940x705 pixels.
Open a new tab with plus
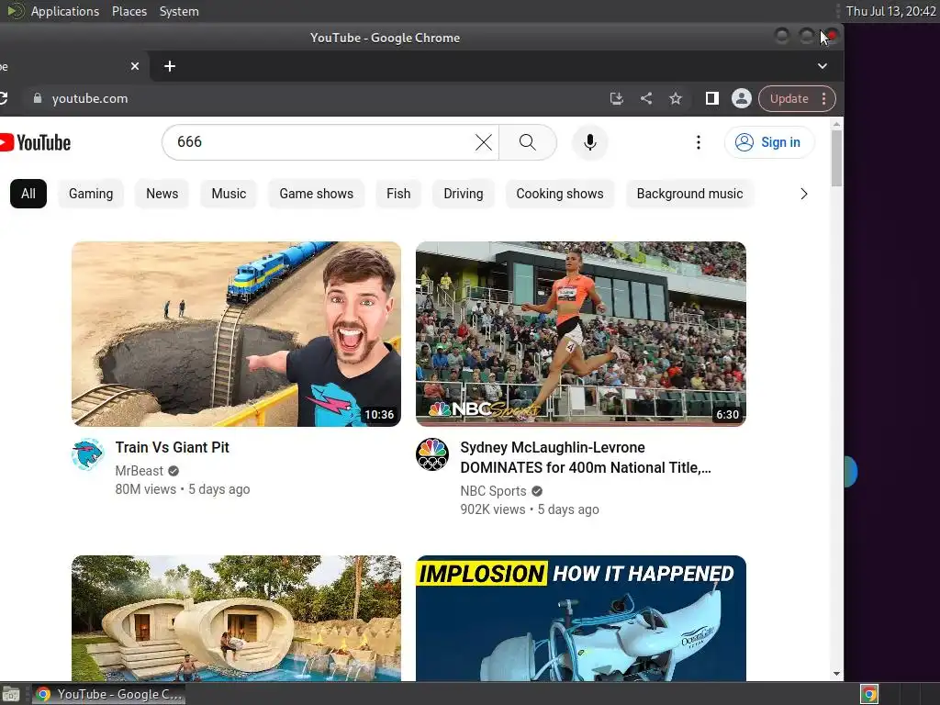pyautogui.click(x=170, y=66)
